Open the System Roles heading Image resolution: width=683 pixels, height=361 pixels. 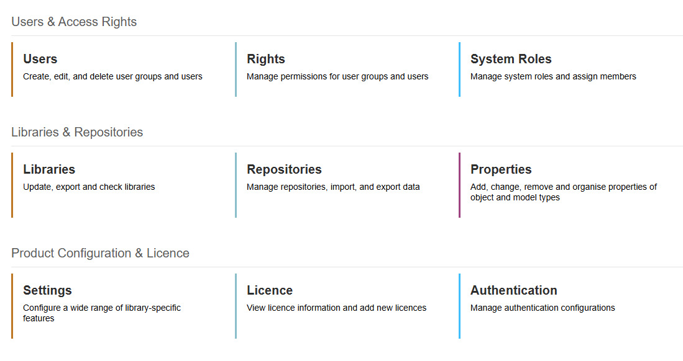click(511, 59)
